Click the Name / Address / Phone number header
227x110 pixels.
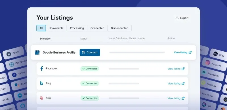pyautogui.click(x=127, y=38)
